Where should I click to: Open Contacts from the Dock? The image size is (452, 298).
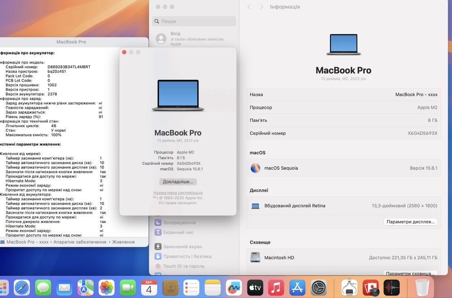170,287
